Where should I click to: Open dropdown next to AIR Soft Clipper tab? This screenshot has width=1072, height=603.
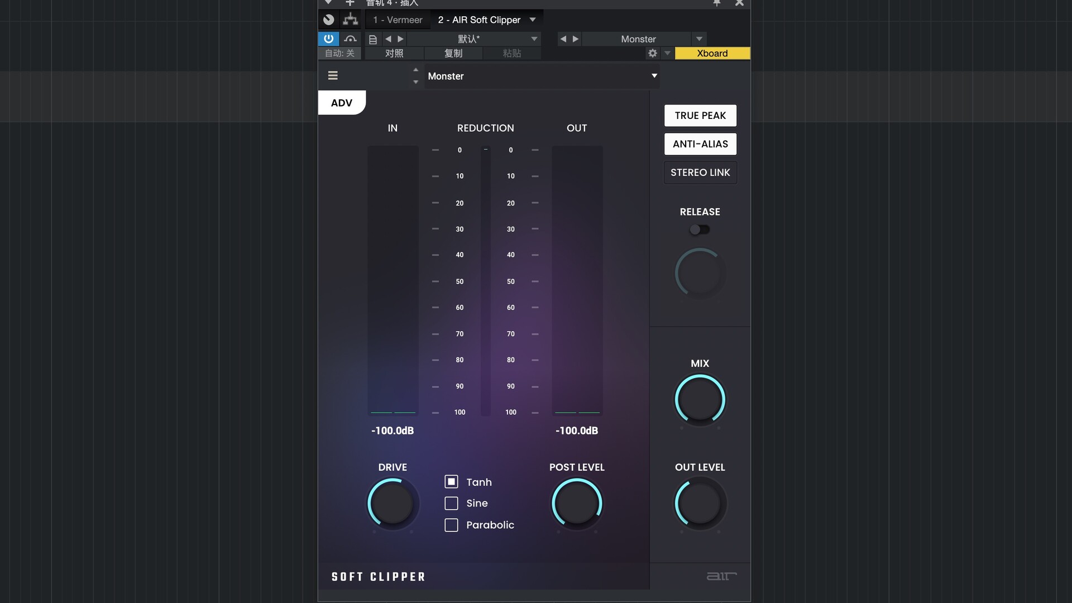coord(533,20)
